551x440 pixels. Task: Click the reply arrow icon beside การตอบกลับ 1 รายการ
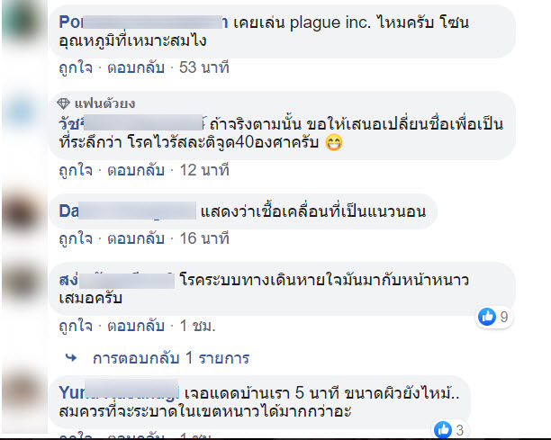(x=71, y=358)
